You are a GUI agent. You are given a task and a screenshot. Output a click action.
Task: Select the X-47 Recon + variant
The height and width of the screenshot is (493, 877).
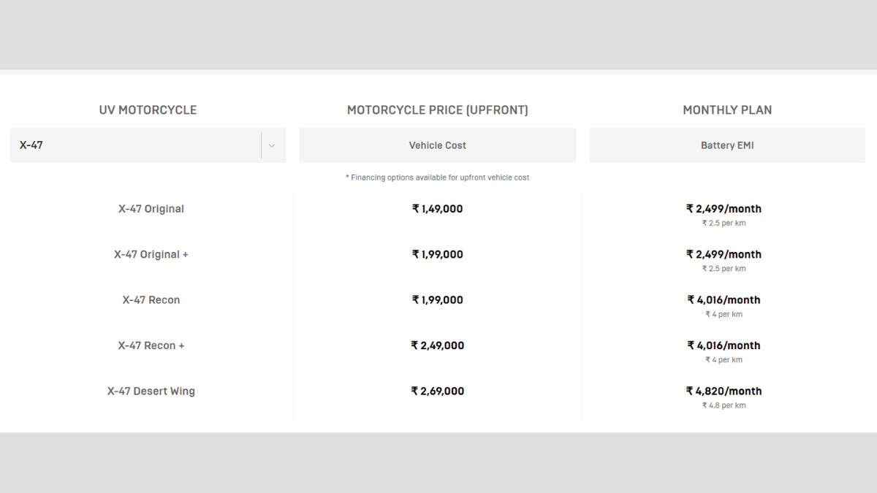[151, 345]
